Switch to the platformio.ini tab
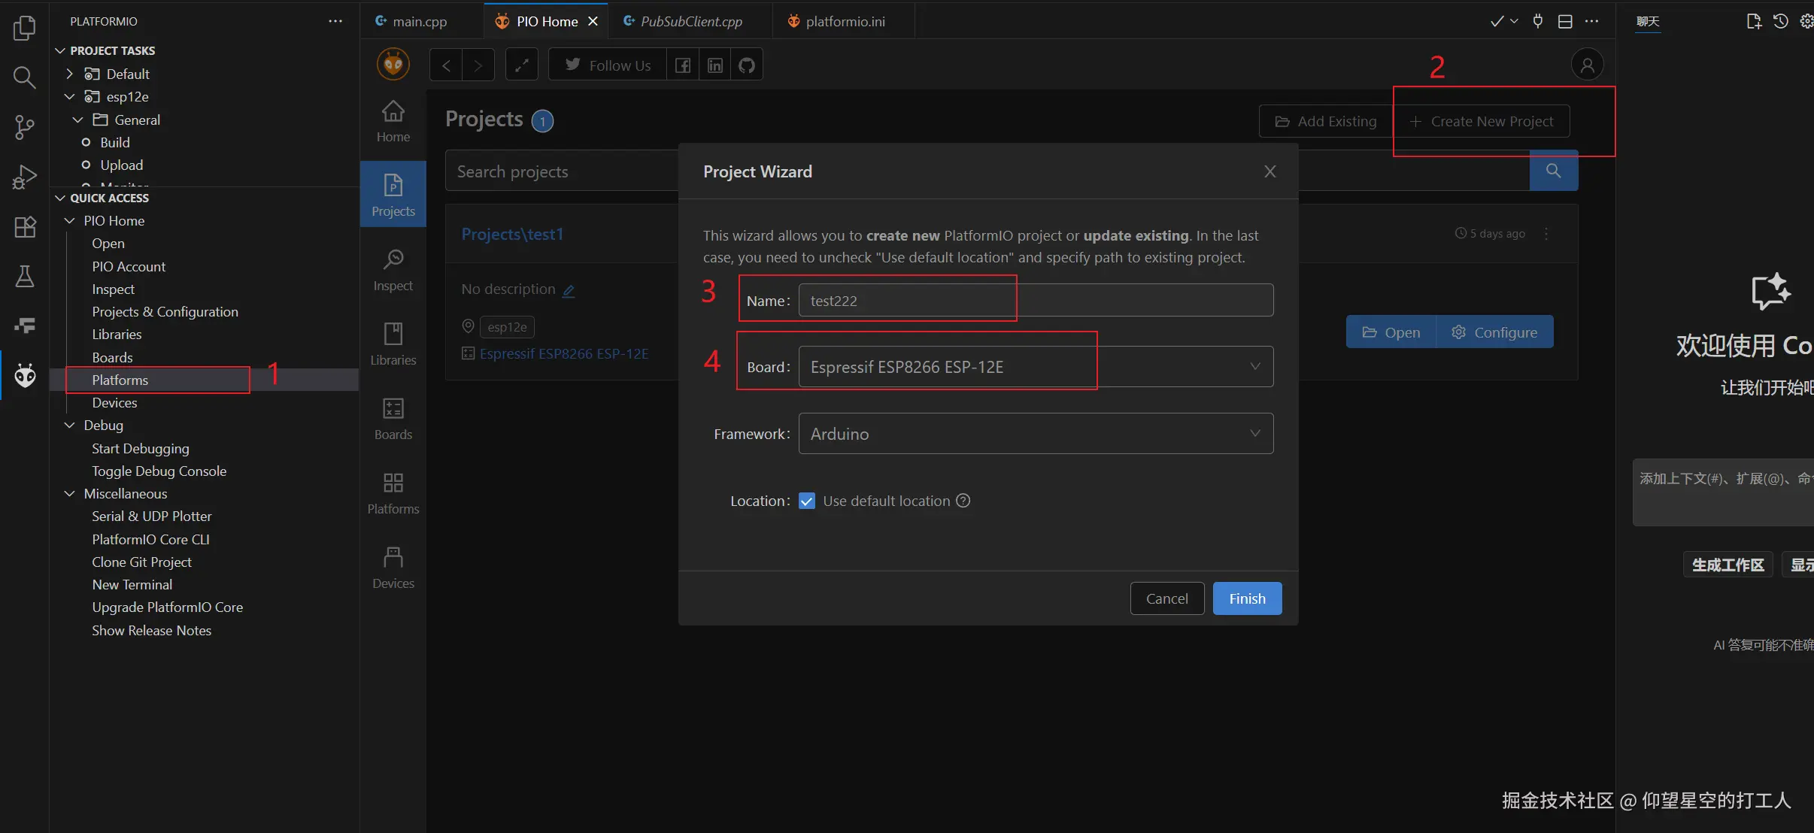Image resolution: width=1814 pixels, height=833 pixels. [x=844, y=21]
